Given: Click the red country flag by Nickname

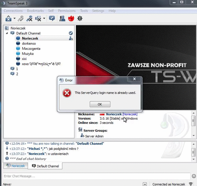Looking at the screenshot, I should 102,114.
